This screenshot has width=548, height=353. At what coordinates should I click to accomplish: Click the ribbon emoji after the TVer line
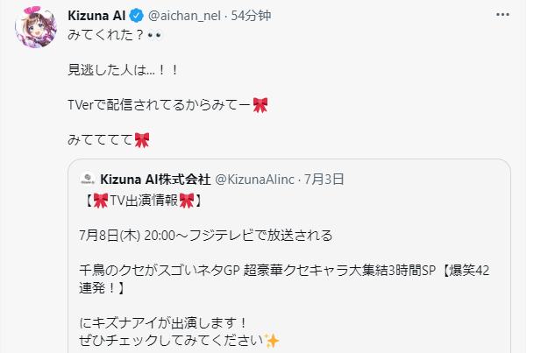point(260,104)
